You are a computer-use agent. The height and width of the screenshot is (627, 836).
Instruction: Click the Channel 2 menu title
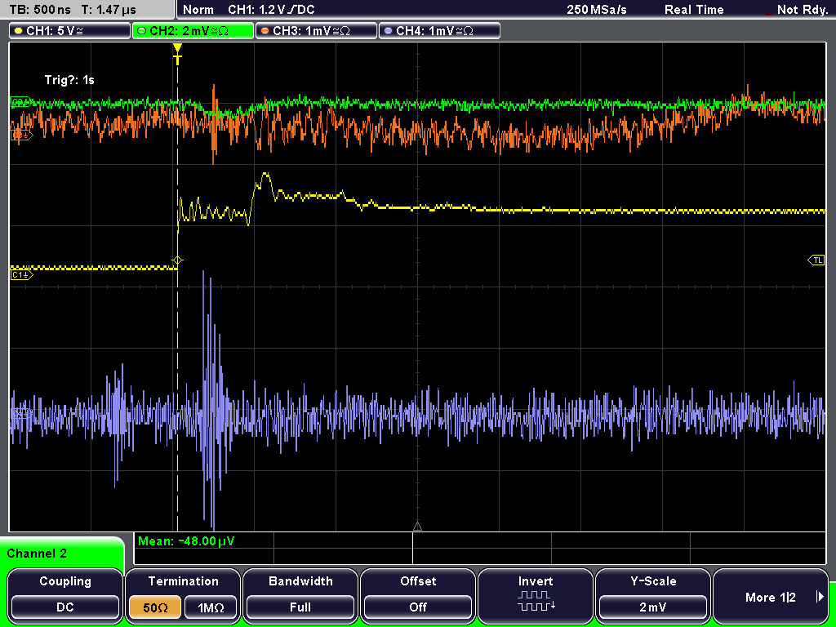pyautogui.click(x=37, y=554)
